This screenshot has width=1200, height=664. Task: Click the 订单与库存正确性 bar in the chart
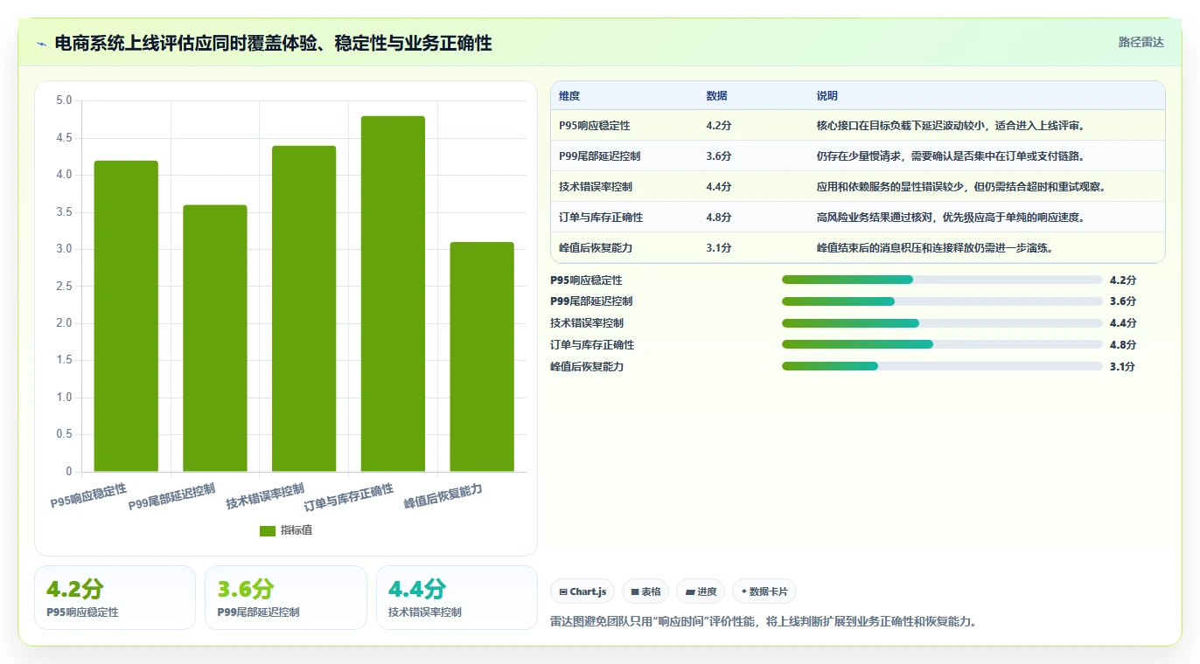[x=393, y=294]
